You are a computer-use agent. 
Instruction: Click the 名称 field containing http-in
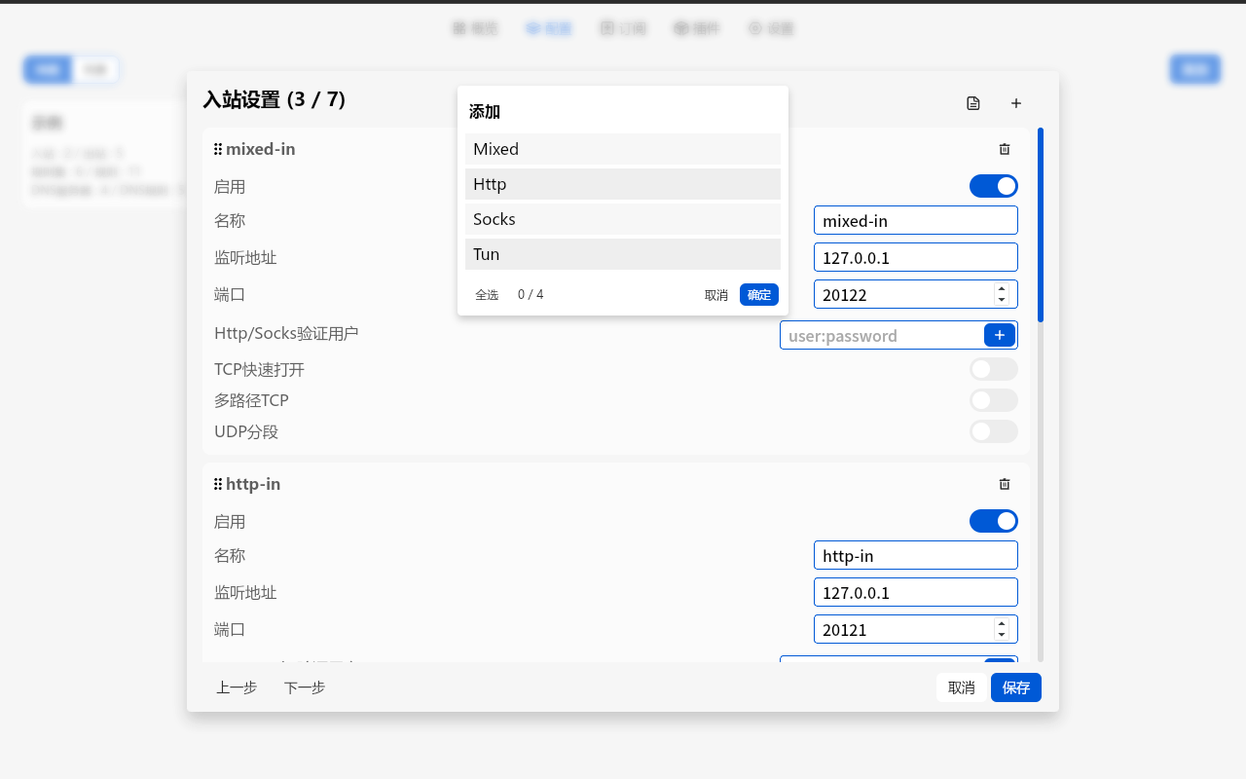(916, 555)
